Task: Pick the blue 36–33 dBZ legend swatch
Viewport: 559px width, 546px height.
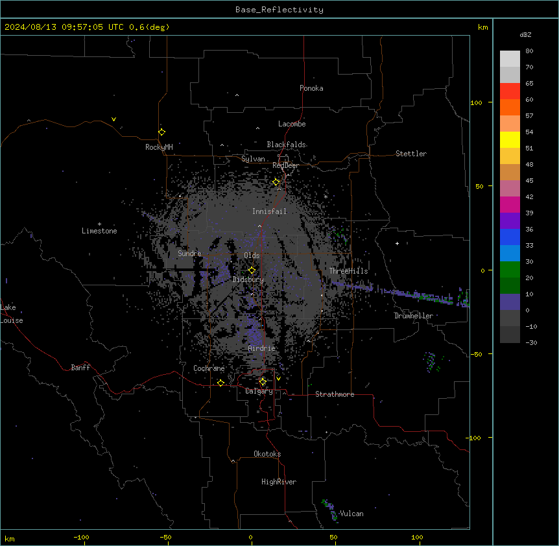Action: coord(510,237)
